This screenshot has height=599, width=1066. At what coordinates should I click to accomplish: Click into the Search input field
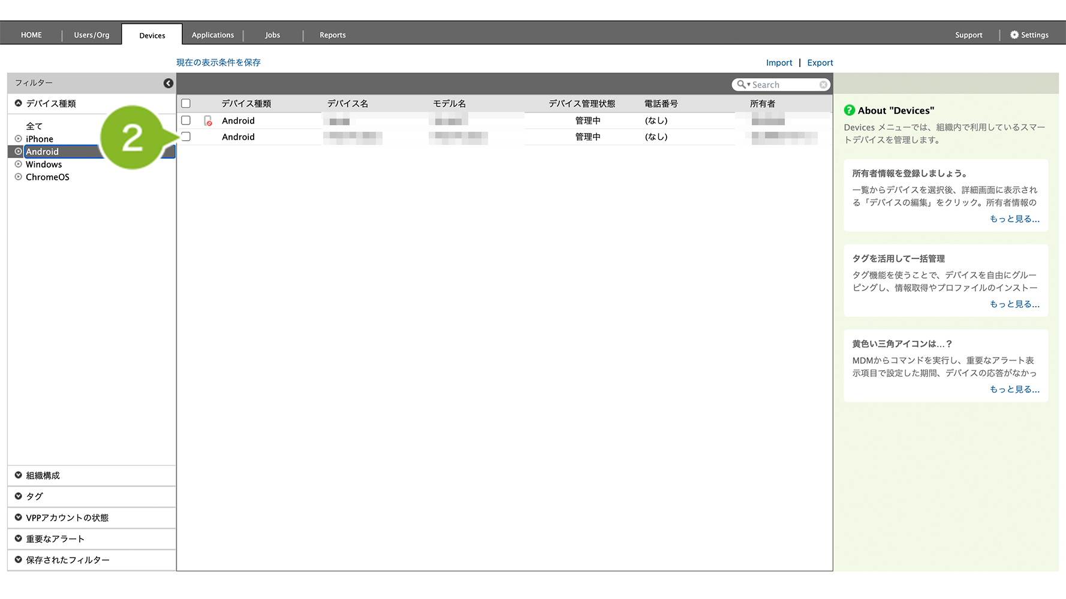tap(784, 85)
